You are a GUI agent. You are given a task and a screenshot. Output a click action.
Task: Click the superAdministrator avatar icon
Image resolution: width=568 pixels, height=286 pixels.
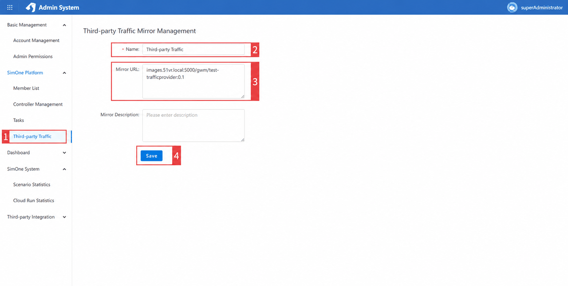[x=512, y=8]
